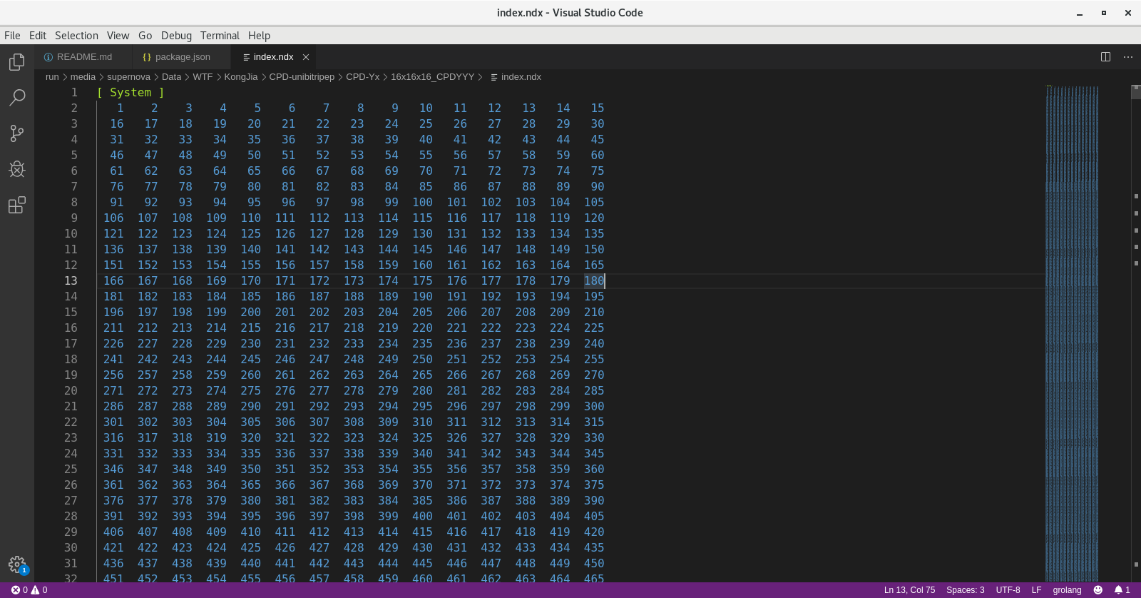The height and width of the screenshot is (598, 1141).
Task: Click the '16x16x16_CPDYYY' breadcrumb segment
Action: pos(432,77)
